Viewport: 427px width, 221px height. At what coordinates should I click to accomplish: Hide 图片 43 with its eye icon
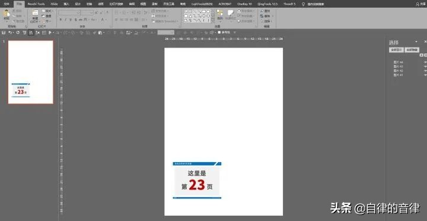tap(425, 67)
